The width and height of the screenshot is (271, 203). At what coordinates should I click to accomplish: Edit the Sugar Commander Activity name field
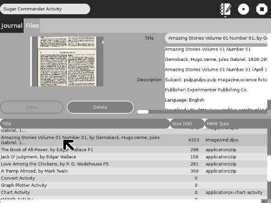pos(45,9)
